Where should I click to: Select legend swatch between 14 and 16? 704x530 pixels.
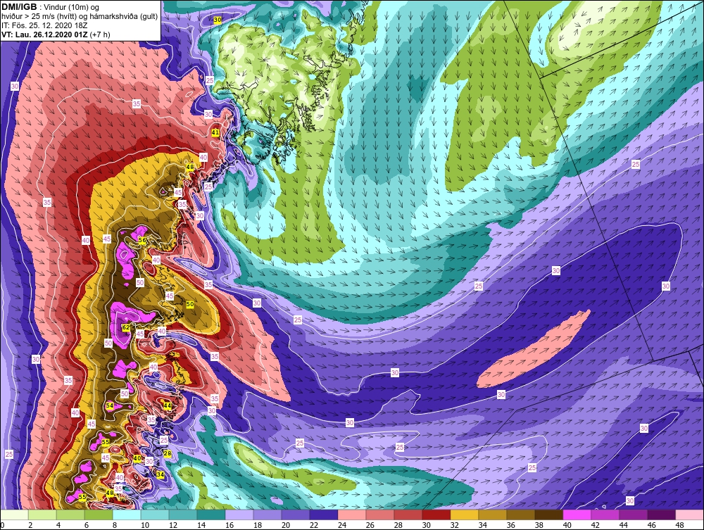point(211,515)
